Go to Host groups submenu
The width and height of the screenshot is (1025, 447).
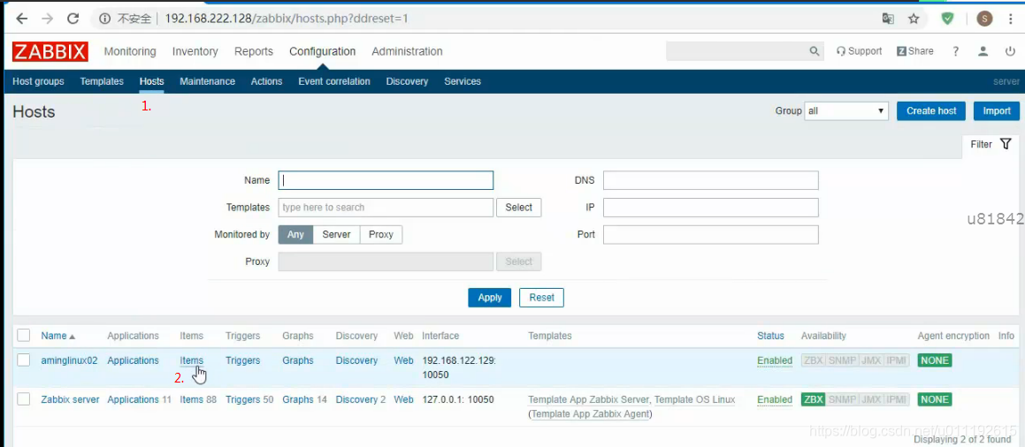(39, 81)
